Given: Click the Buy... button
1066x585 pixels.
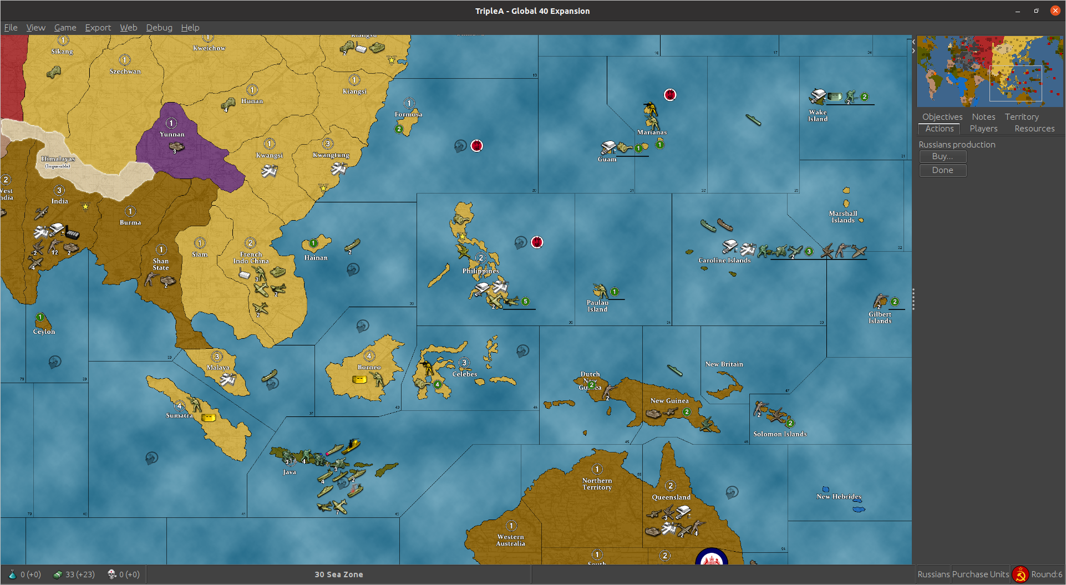Looking at the screenshot, I should (x=942, y=156).
